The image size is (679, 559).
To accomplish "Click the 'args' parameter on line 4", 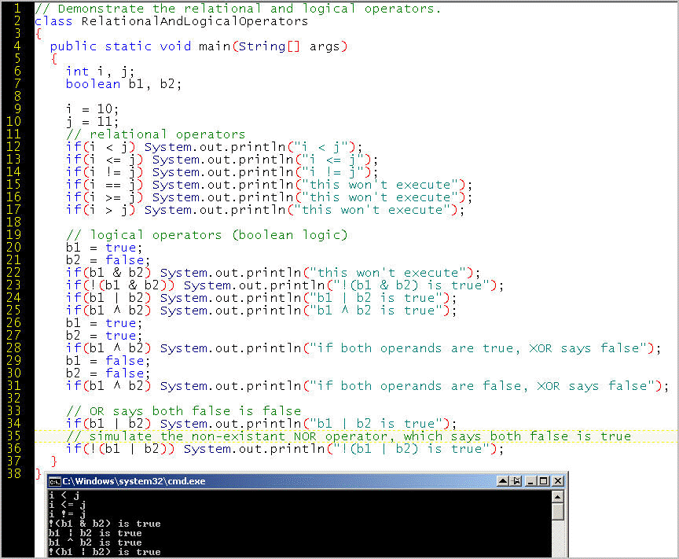I will 325,46.
